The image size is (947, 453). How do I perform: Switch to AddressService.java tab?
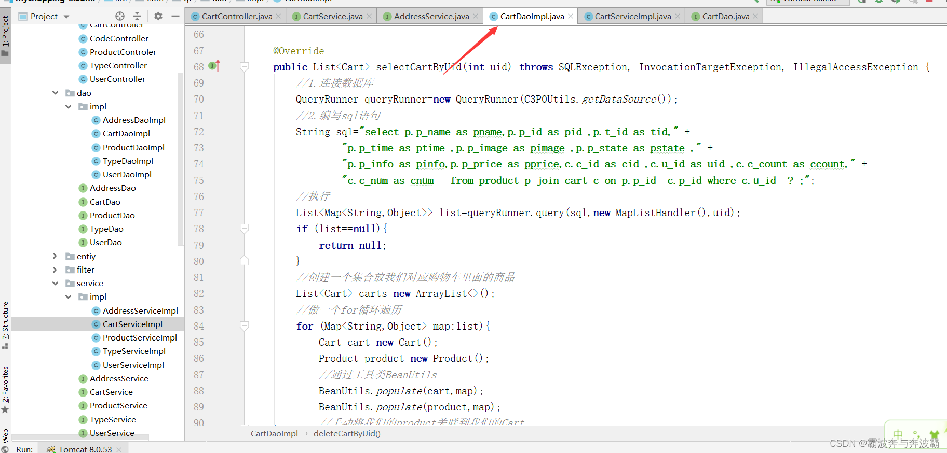pos(431,17)
